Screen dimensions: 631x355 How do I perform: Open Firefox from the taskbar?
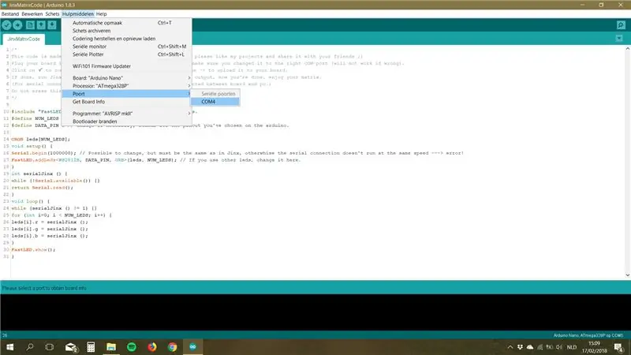tap(152, 347)
